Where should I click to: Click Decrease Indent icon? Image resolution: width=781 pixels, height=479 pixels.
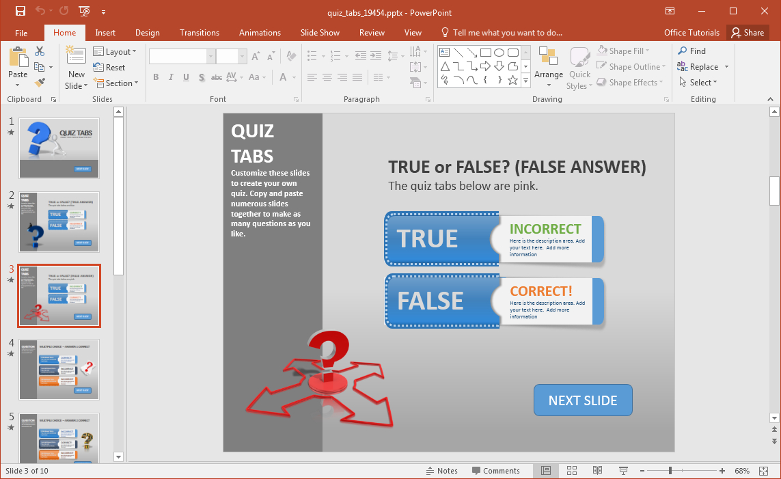click(361, 56)
